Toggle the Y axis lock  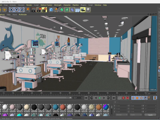tap(17, 10)
